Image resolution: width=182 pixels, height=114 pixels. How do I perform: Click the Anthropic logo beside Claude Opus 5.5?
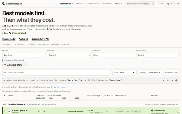click(x=9, y=111)
